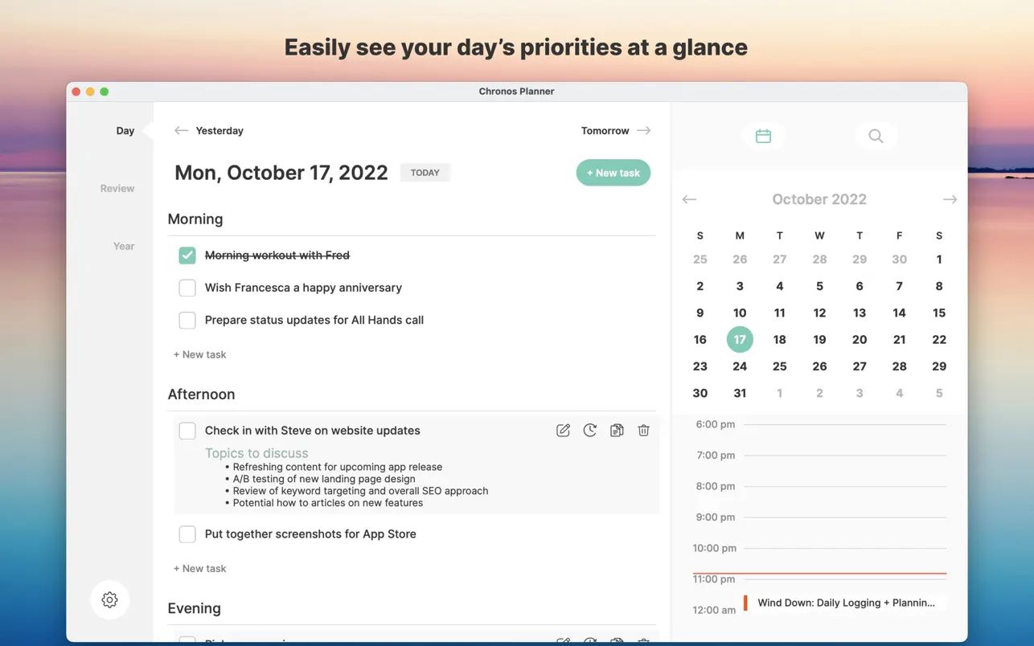Uncheck Morning workout with Fred
Screen dimensions: 1034x646
[x=187, y=254]
